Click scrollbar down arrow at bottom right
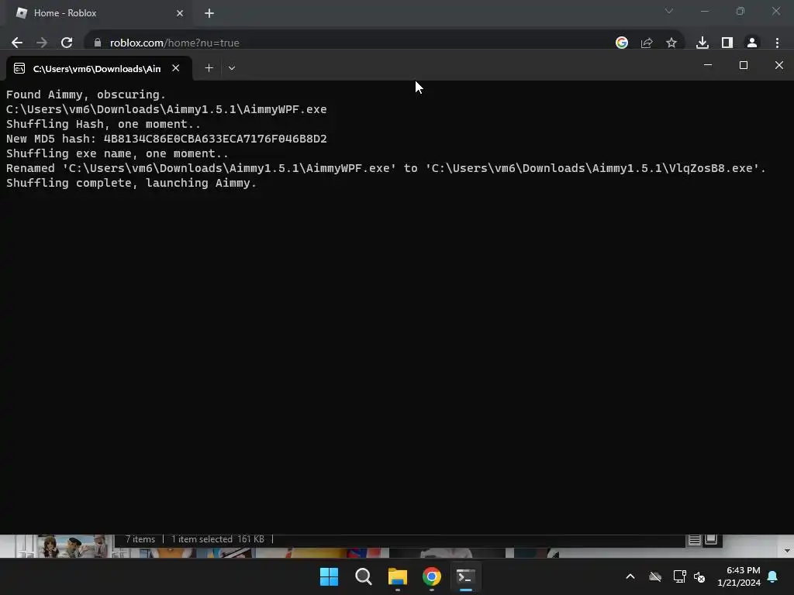 tap(787, 551)
